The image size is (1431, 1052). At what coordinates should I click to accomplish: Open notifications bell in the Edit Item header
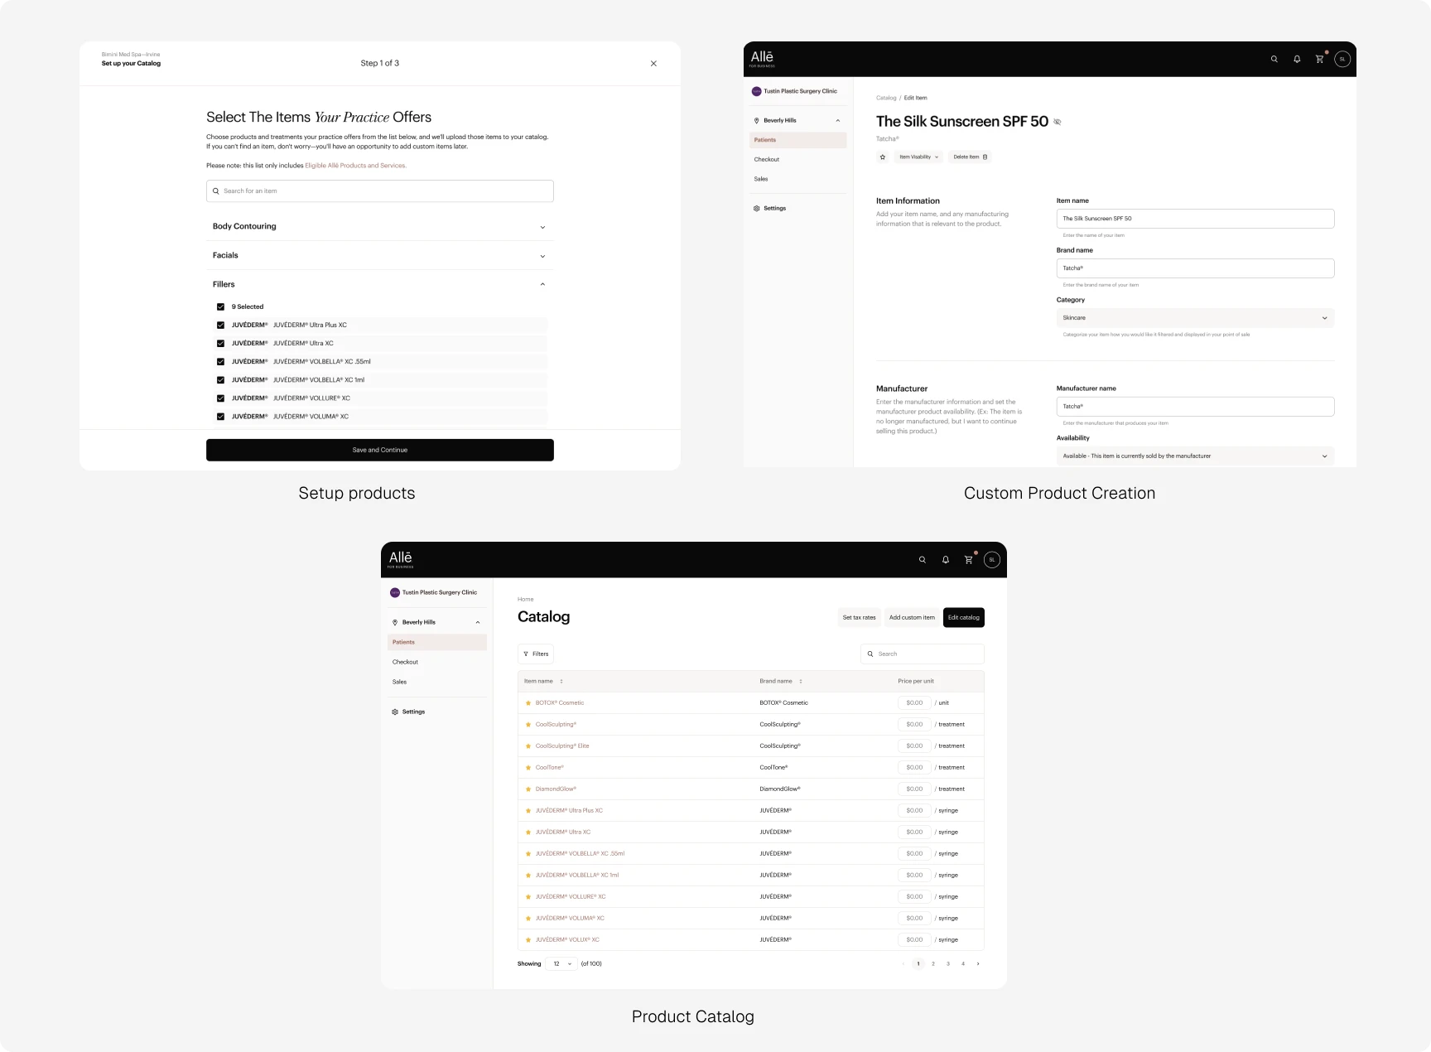point(1297,59)
